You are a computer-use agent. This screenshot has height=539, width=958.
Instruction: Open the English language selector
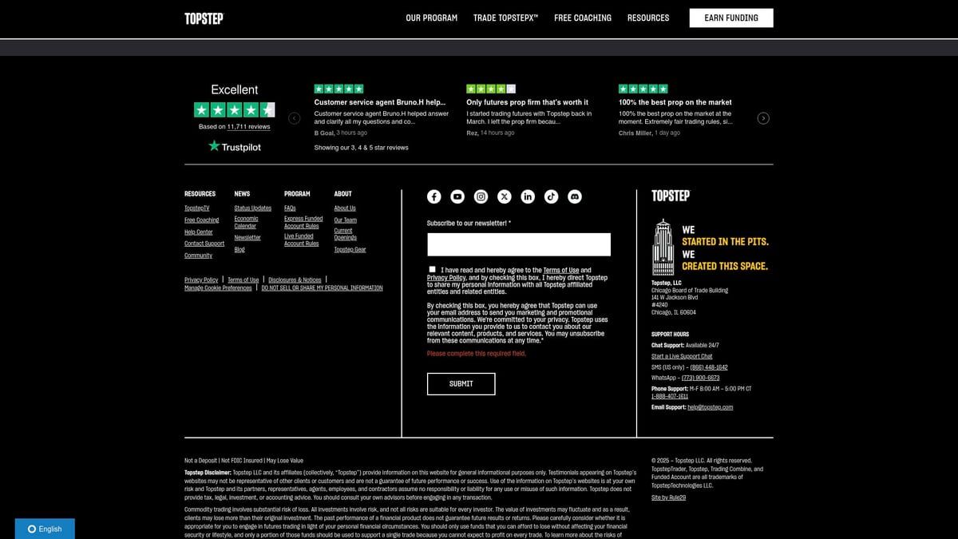click(x=46, y=529)
